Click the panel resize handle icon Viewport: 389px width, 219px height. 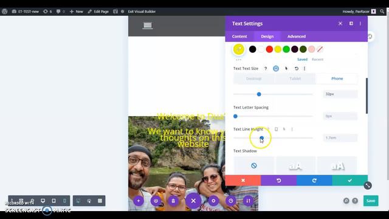point(368,186)
